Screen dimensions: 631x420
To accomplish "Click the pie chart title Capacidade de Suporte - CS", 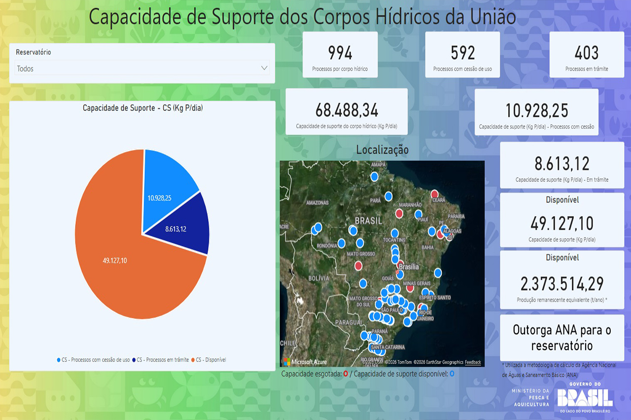I will pyautogui.click(x=142, y=108).
